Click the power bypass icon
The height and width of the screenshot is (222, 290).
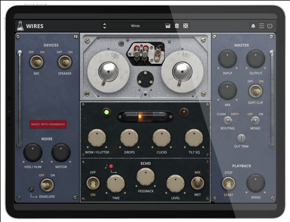(x=270, y=26)
